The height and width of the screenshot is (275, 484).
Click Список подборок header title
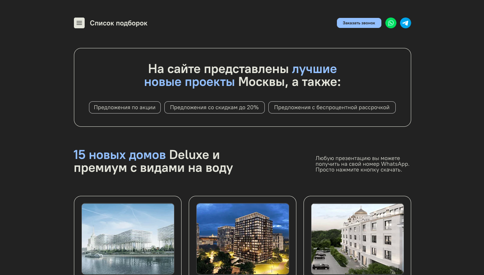(x=118, y=23)
